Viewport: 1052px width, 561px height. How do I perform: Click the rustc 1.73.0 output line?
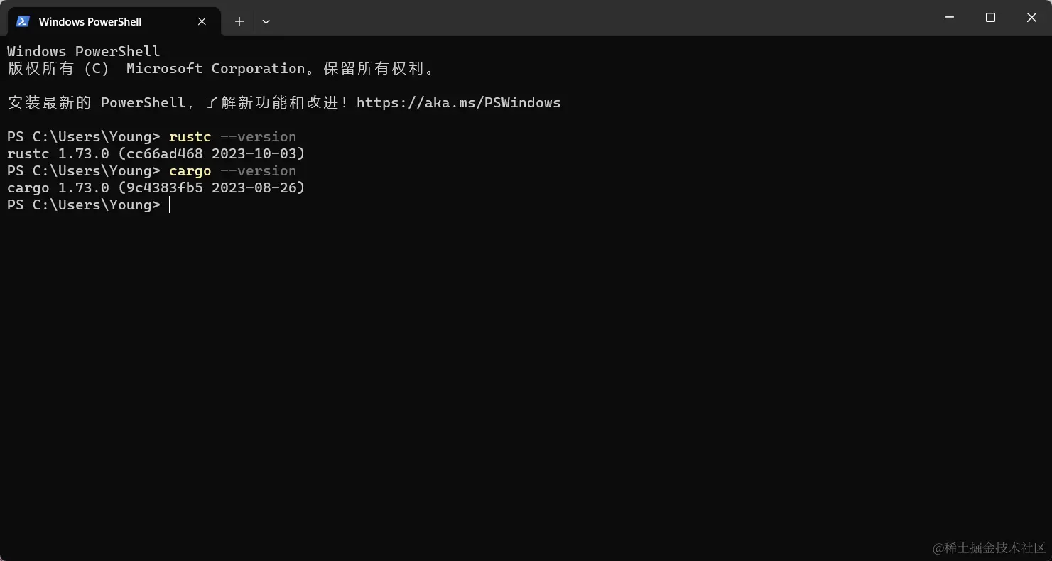[156, 153]
